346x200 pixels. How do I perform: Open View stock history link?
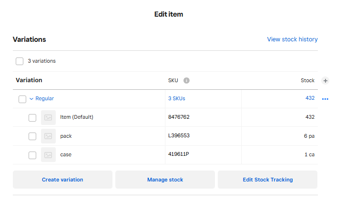point(292,39)
